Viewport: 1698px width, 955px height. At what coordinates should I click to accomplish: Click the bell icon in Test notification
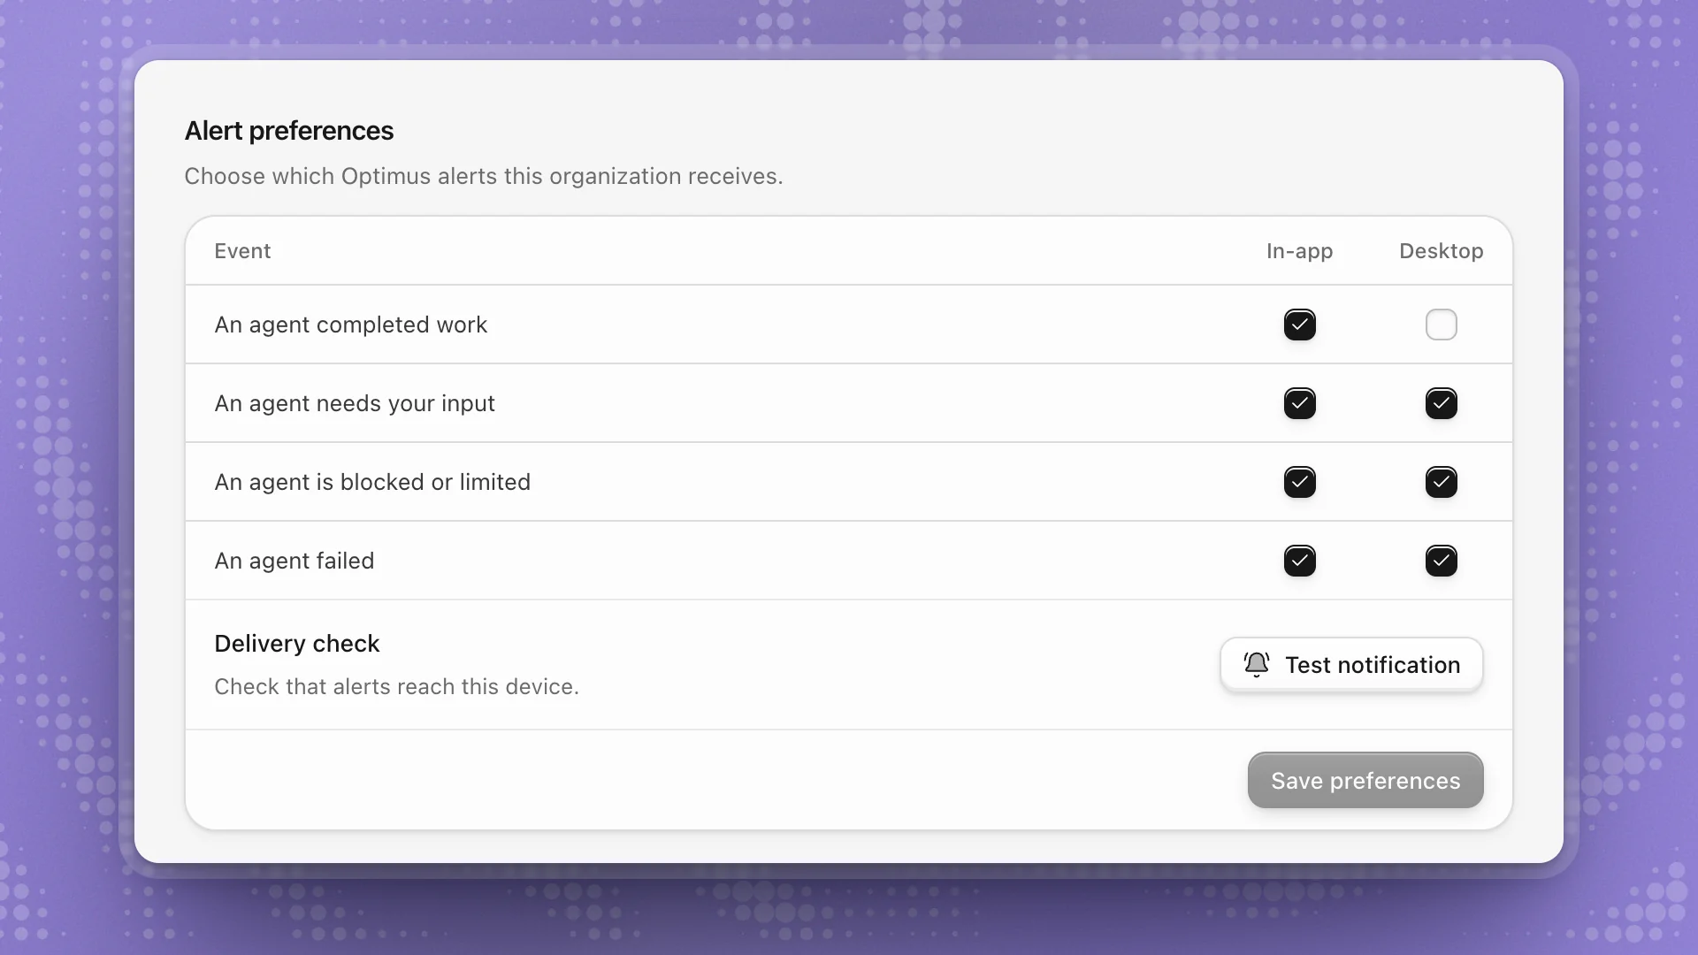point(1256,664)
